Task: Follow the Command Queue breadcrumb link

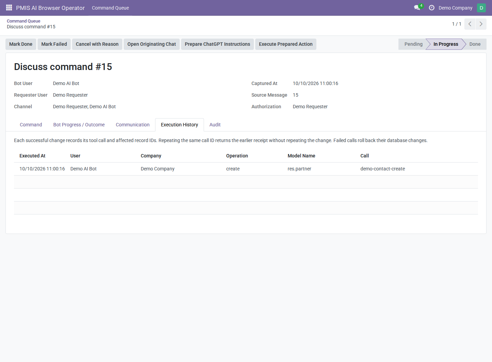Action: pos(24,21)
